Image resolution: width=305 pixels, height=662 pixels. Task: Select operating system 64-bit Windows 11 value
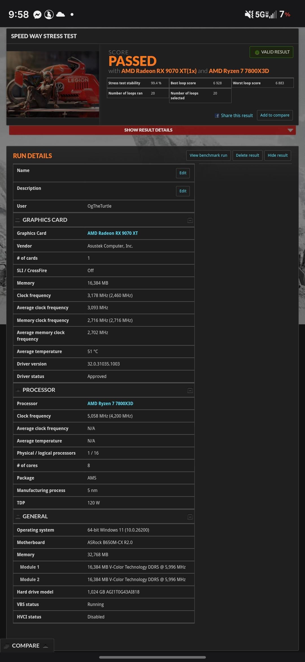[118, 530]
